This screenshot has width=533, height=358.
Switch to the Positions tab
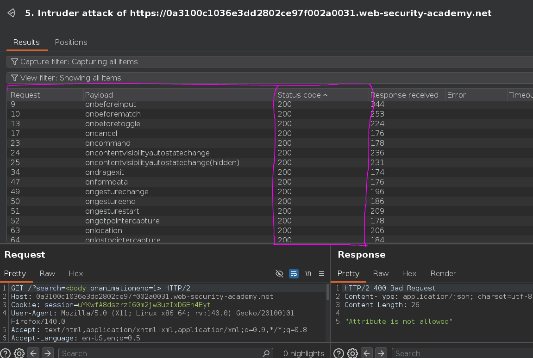coord(71,42)
